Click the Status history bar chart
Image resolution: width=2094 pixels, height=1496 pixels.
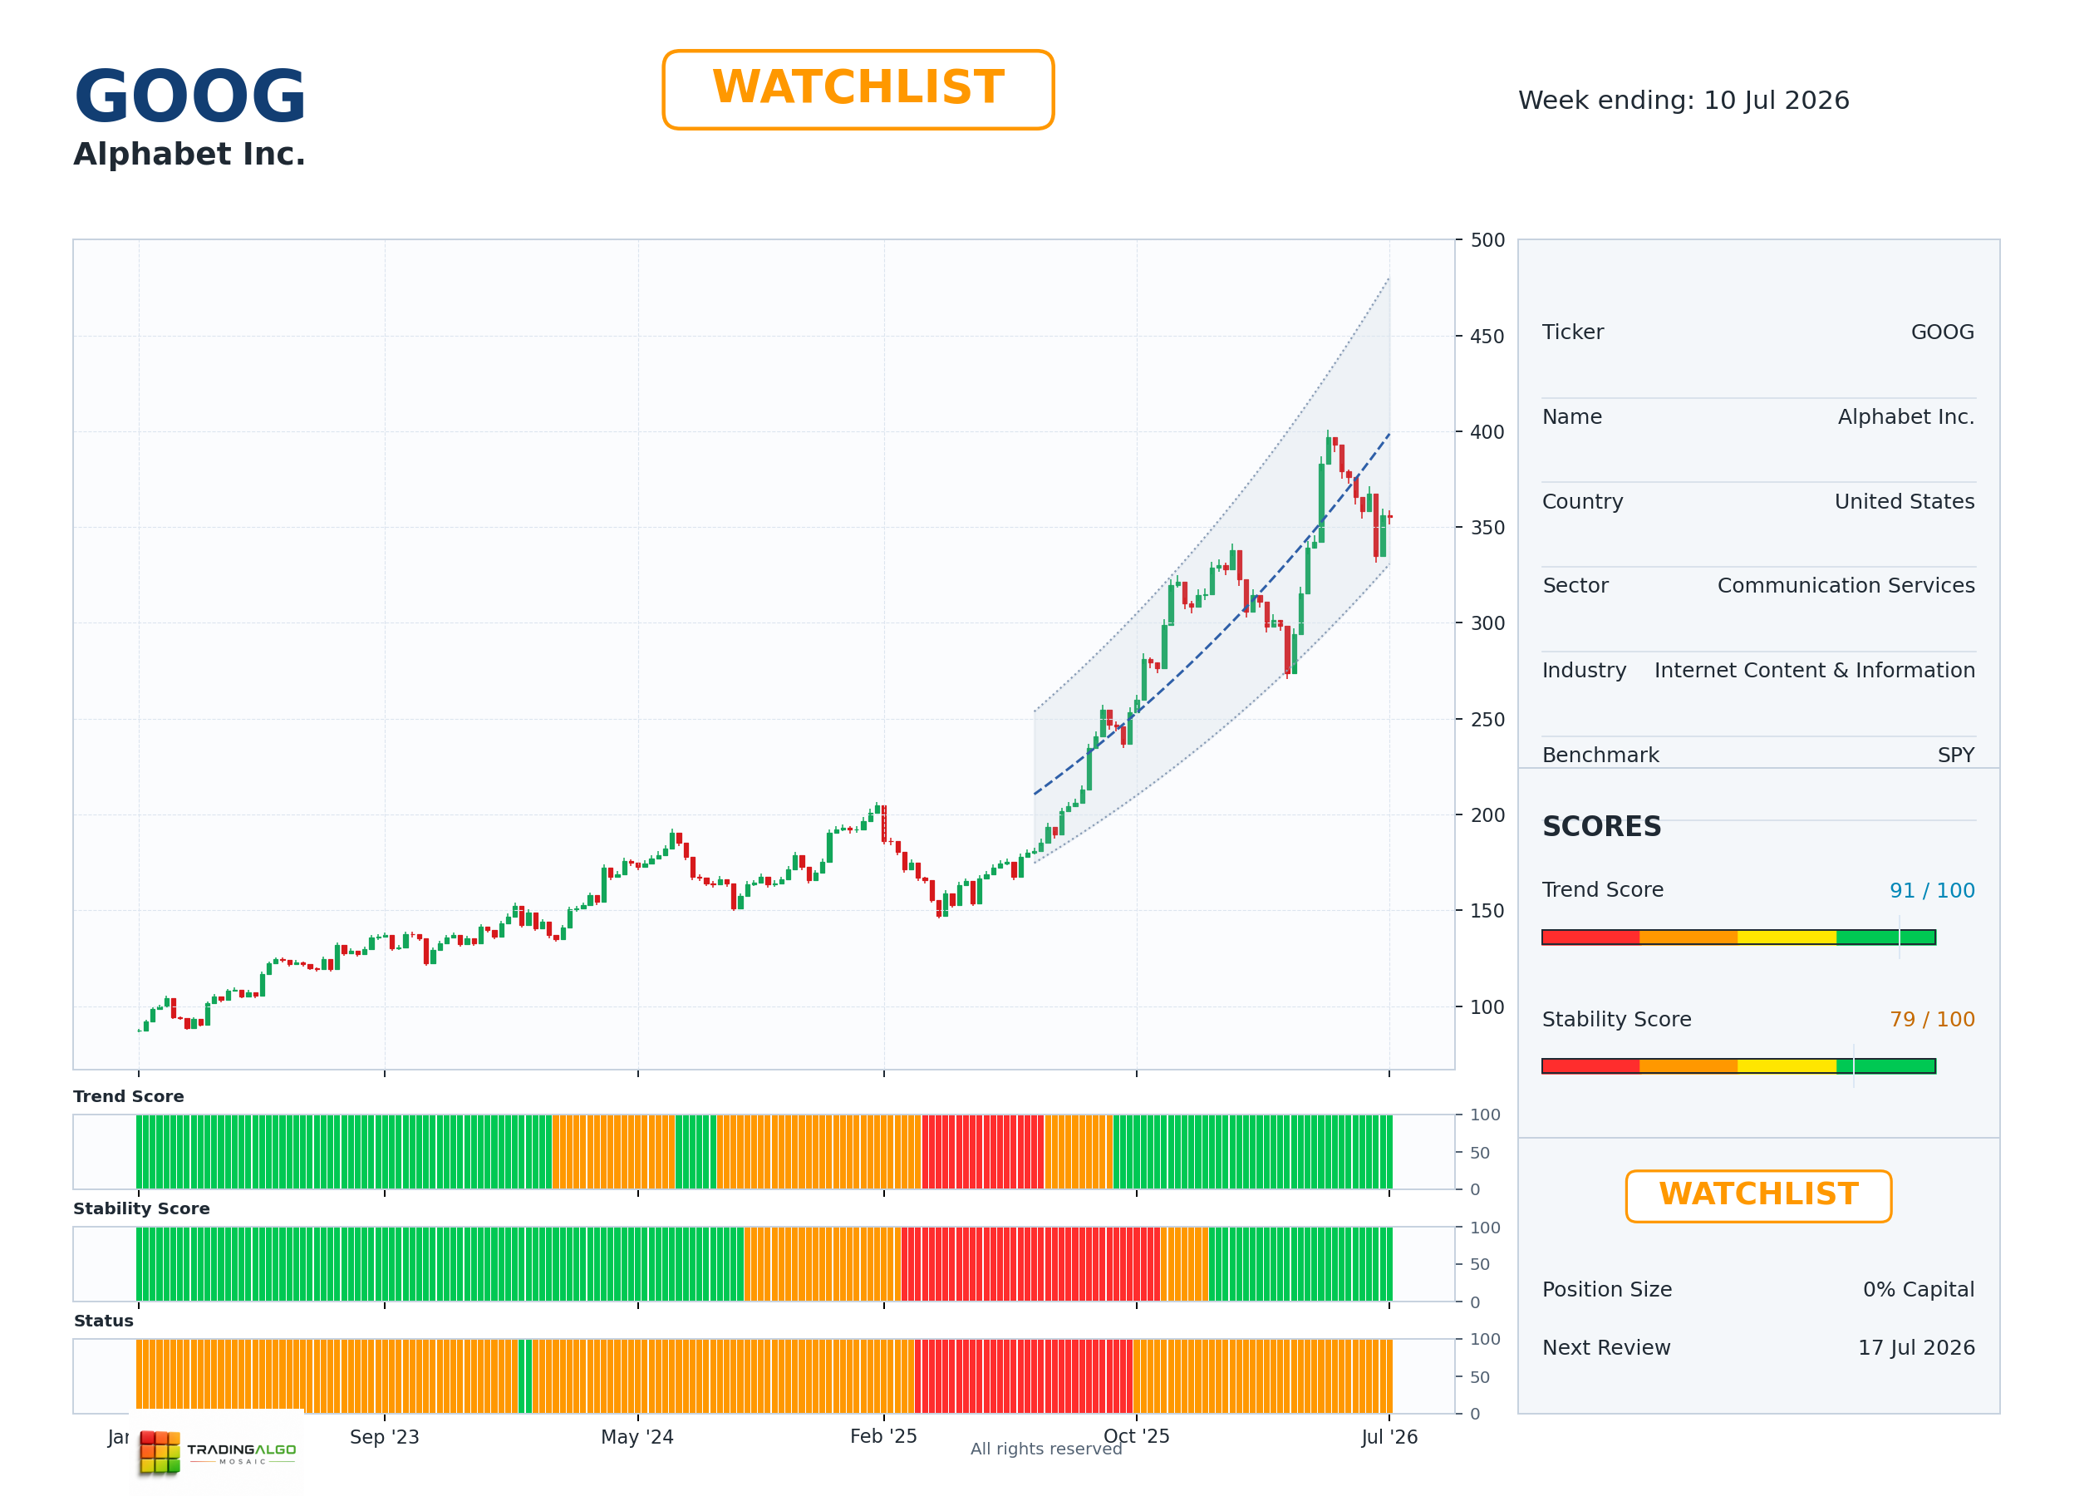(764, 1376)
